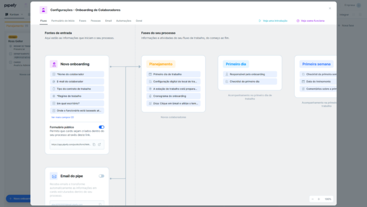Image resolution: width=367 pixels, height=207 pixels.
Task: Close the Configurações dialog
Action: [x=330, y=9]
